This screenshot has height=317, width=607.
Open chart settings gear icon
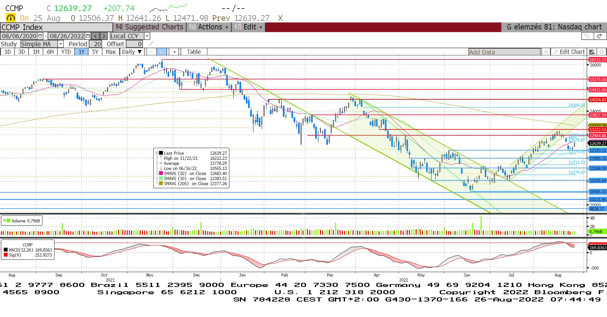click(x=602, y=52)
